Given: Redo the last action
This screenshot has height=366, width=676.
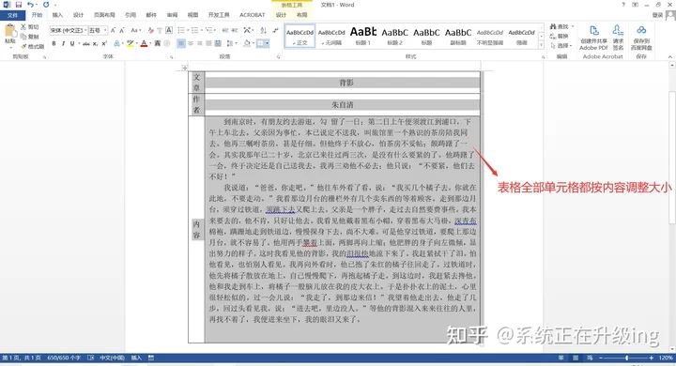Looking at the screenshot, I should [46, 5].
